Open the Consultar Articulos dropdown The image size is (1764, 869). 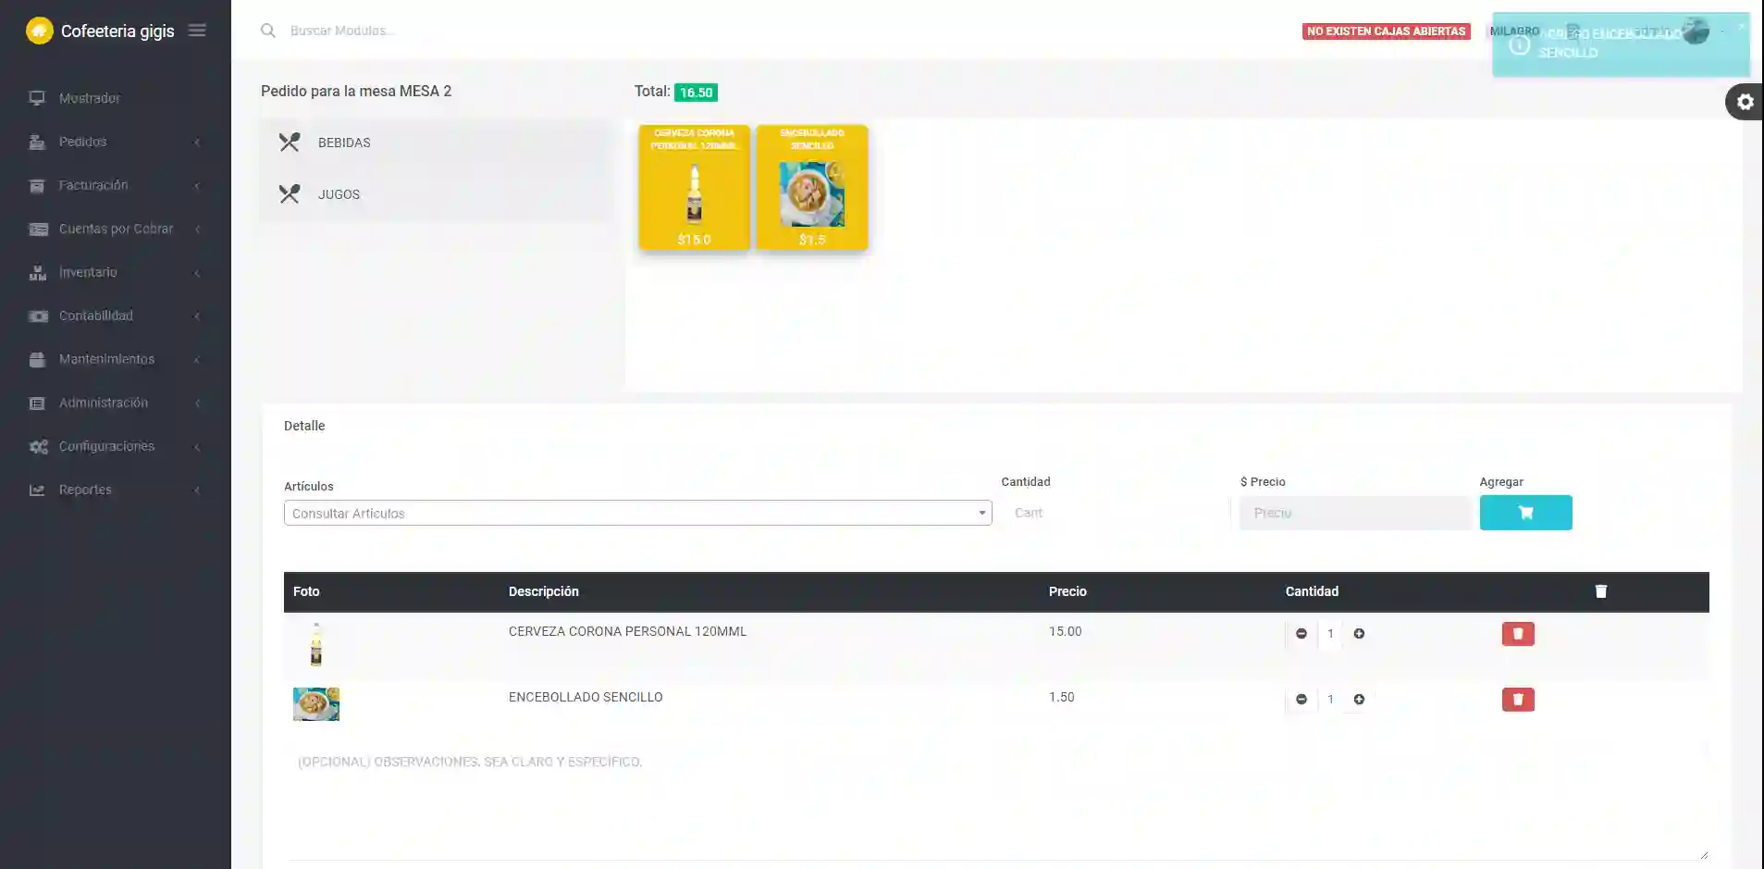(x=637, y=514)
